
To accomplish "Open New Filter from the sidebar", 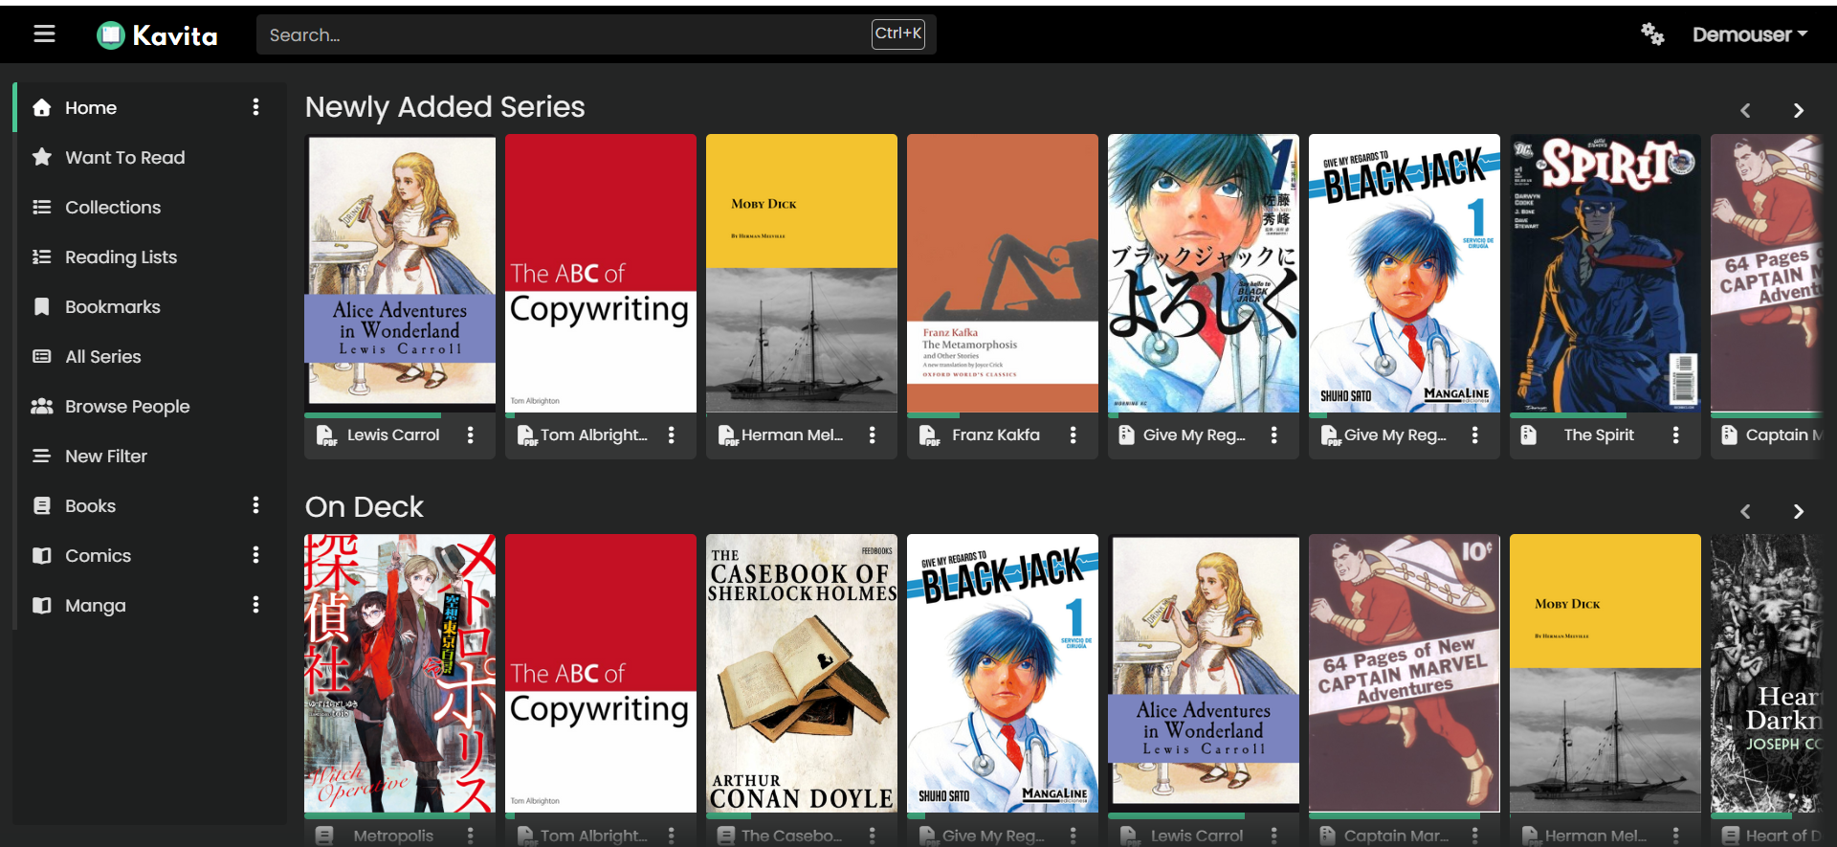I will 106,457.
